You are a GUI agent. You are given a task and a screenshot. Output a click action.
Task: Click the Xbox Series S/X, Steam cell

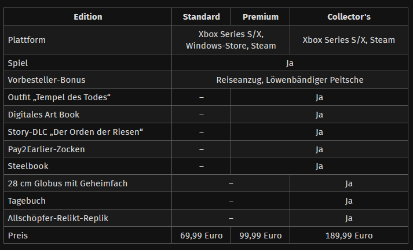pos(349,40)
